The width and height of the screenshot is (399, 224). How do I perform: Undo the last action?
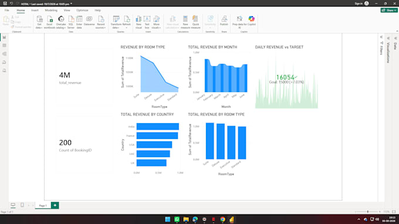coord(11,4)
